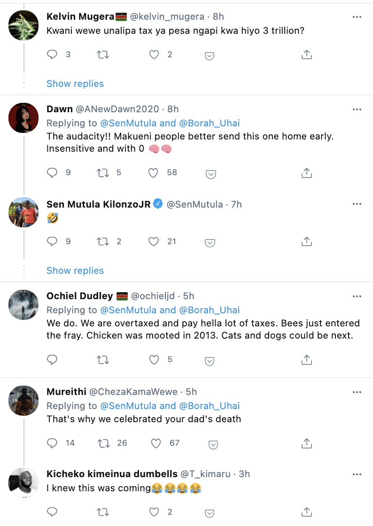Retweet Kicheko kimeinua dumbells' tweet
This screenshot has width=373, height=526.
[102, 511]
